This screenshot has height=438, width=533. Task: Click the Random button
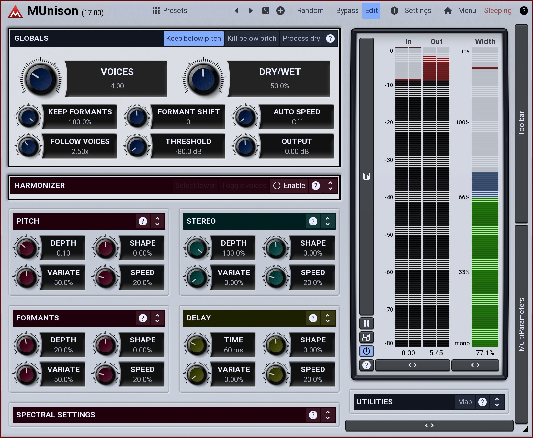click(x=310, y=11)
